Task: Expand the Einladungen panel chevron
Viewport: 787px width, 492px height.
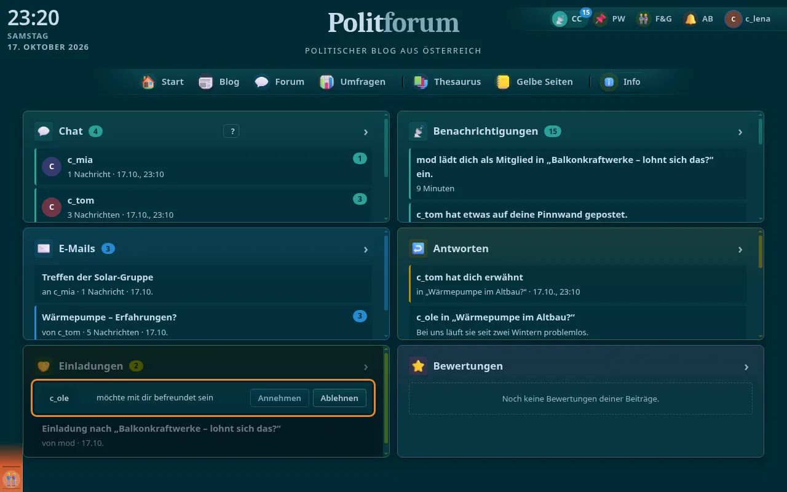Action: [x=366, y=367]
